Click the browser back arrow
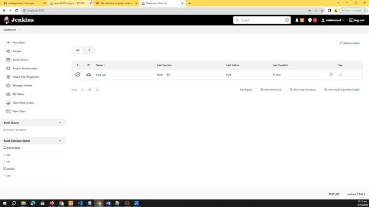Viewport: 369px width, 207px height. [x=4, y=10]
